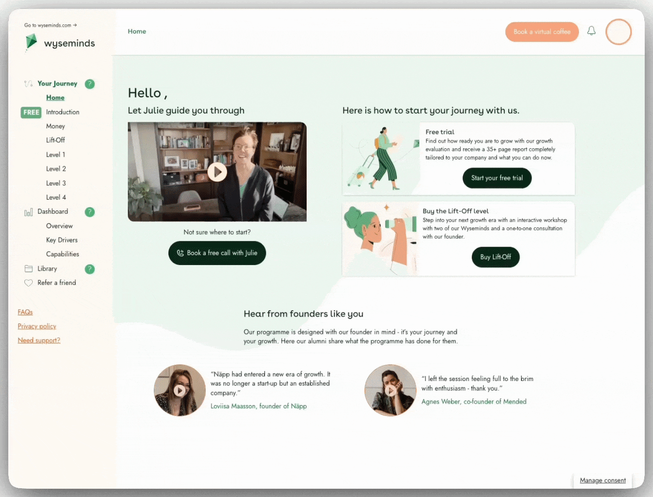Screen dimensions: 653x497
Task: Click Agnes Weber, co-founder of Mended
Action: [x=474, y=401]
